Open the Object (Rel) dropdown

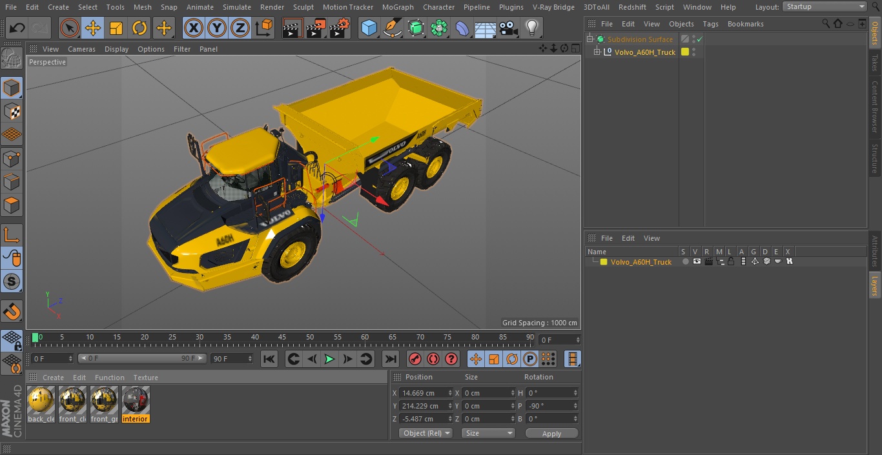[426, 433]
